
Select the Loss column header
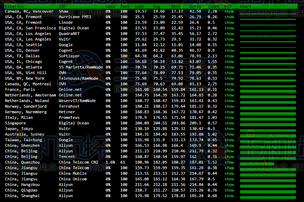[110, 6]
